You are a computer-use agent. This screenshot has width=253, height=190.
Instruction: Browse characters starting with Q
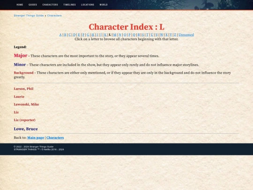point(134,35)
